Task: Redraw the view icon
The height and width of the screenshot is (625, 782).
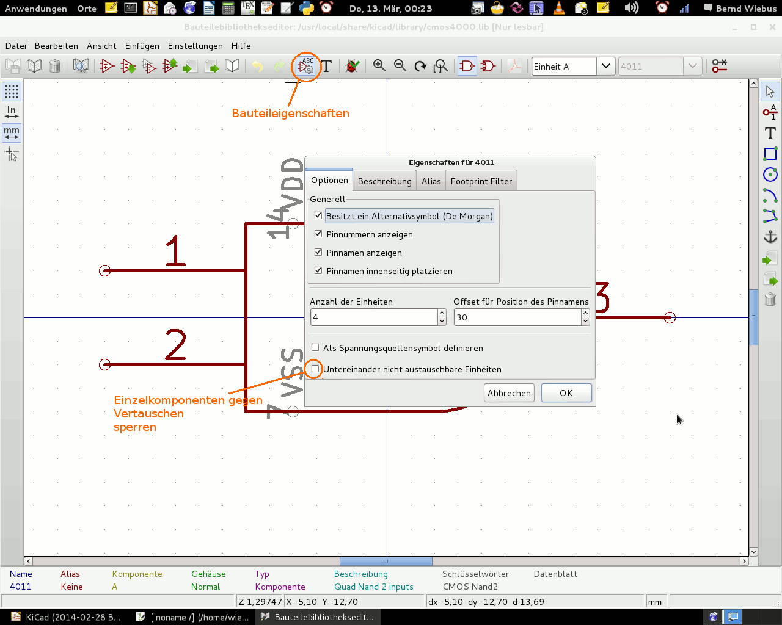Action: pos(420,66)
